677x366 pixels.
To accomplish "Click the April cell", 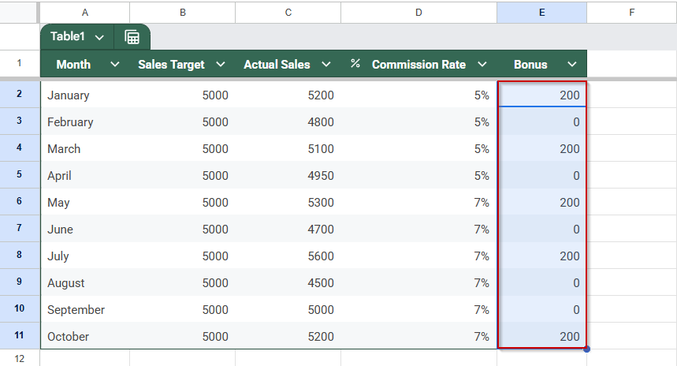I will click(x=85, y=175).
